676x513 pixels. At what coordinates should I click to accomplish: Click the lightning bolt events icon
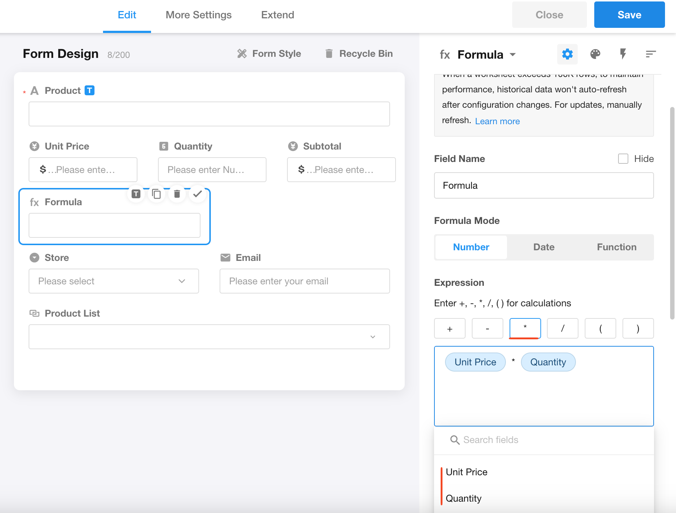[623, 54]
